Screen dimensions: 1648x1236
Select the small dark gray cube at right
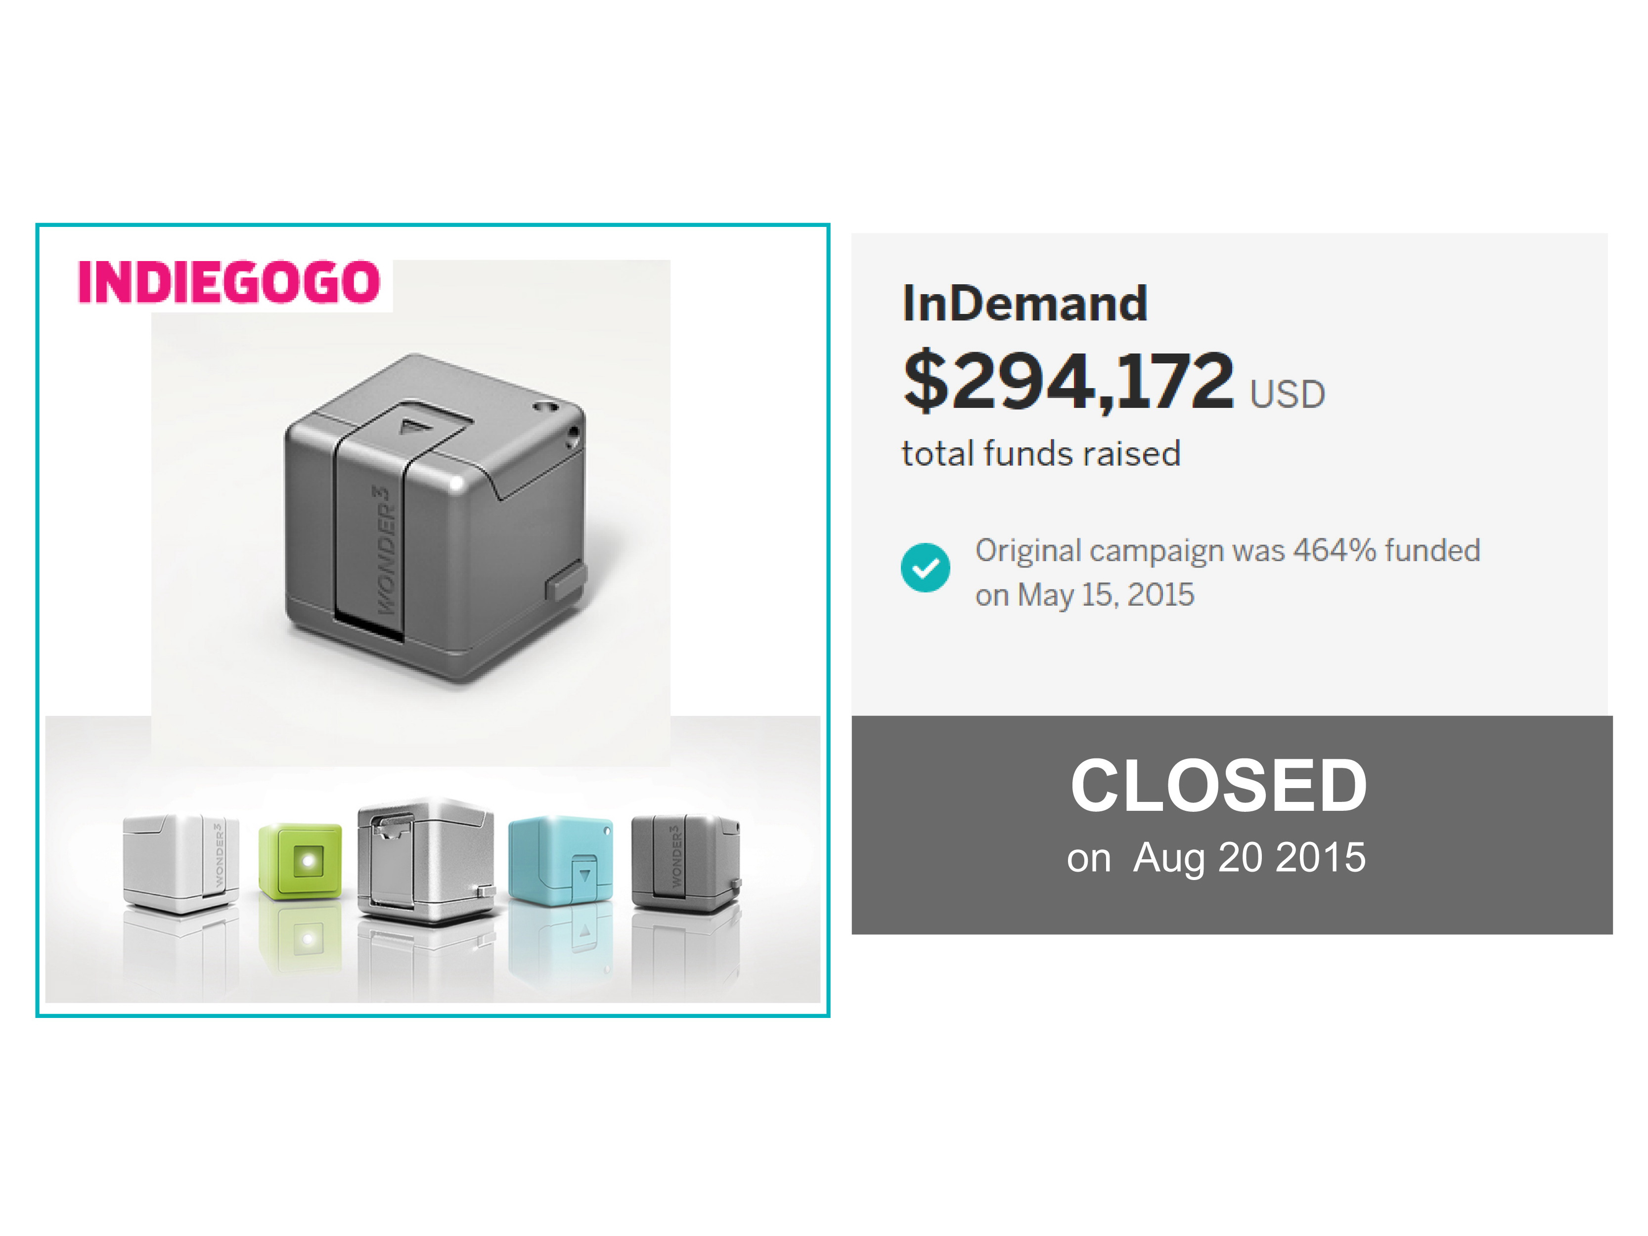[685, 864]
